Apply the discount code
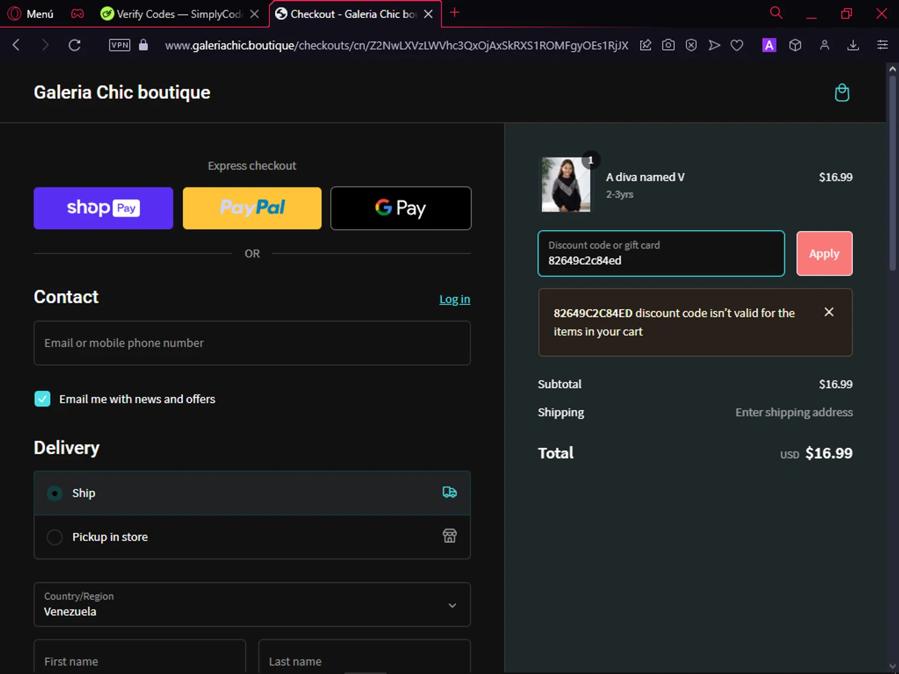The height and width of the screenshot is (674, 899). [x=824, y=253]
